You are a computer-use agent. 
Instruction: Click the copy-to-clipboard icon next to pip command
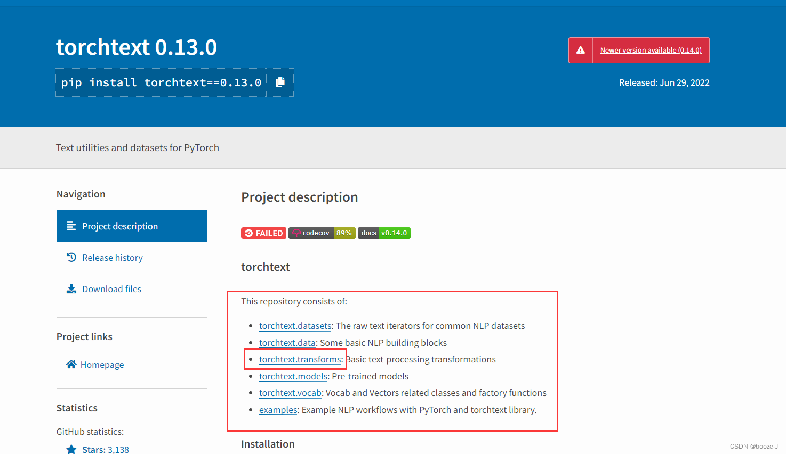click(279, 82)
